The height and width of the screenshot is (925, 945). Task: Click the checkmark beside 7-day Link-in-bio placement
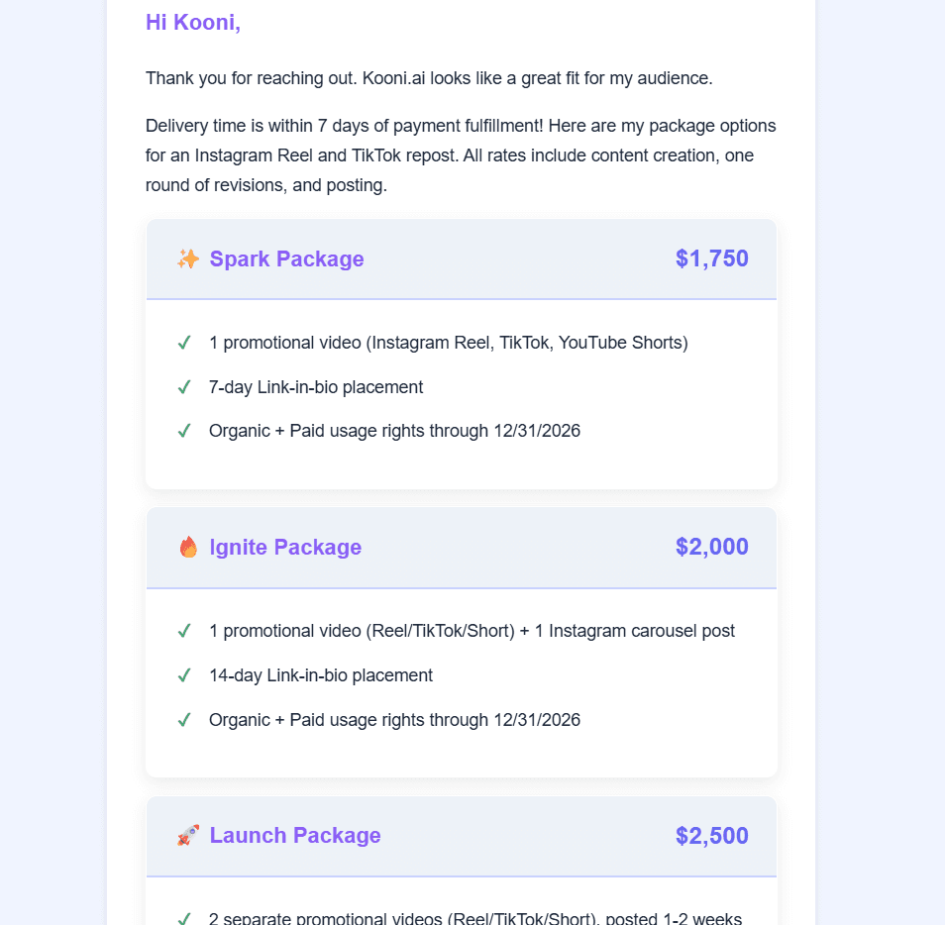pyautogui.click(x=184, y=387)
